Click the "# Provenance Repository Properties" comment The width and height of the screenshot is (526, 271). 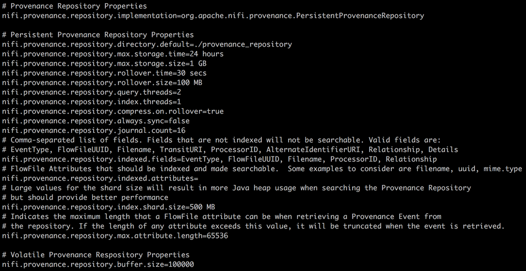(x=75, y=6)
